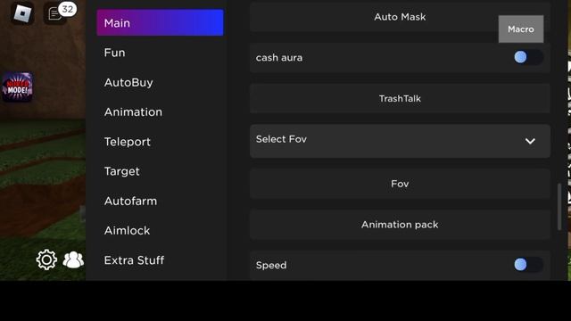Screen dimensions: 571x321
Task: Click the panel's vertical scrollbar
Action: coord(559,207)
